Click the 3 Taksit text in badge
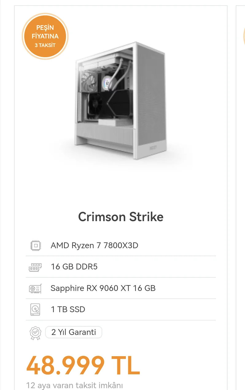Image resolution: width=245 pixels, height=390 pixels. click(x=45, y=45)
